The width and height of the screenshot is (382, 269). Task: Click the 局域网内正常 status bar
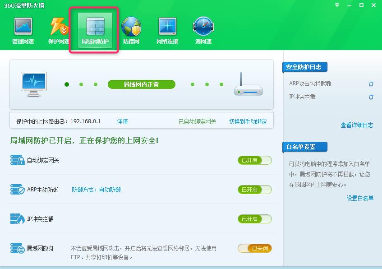click(141, 84)
